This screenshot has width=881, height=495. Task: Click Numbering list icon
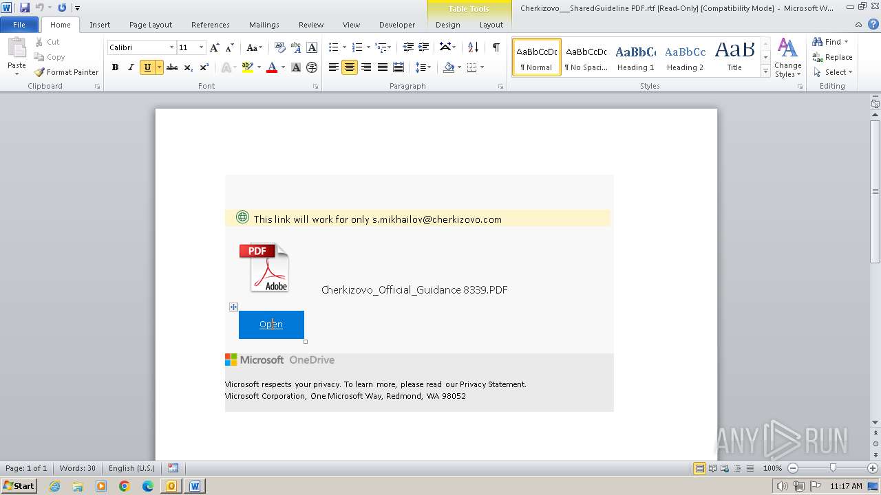(357, 47)
